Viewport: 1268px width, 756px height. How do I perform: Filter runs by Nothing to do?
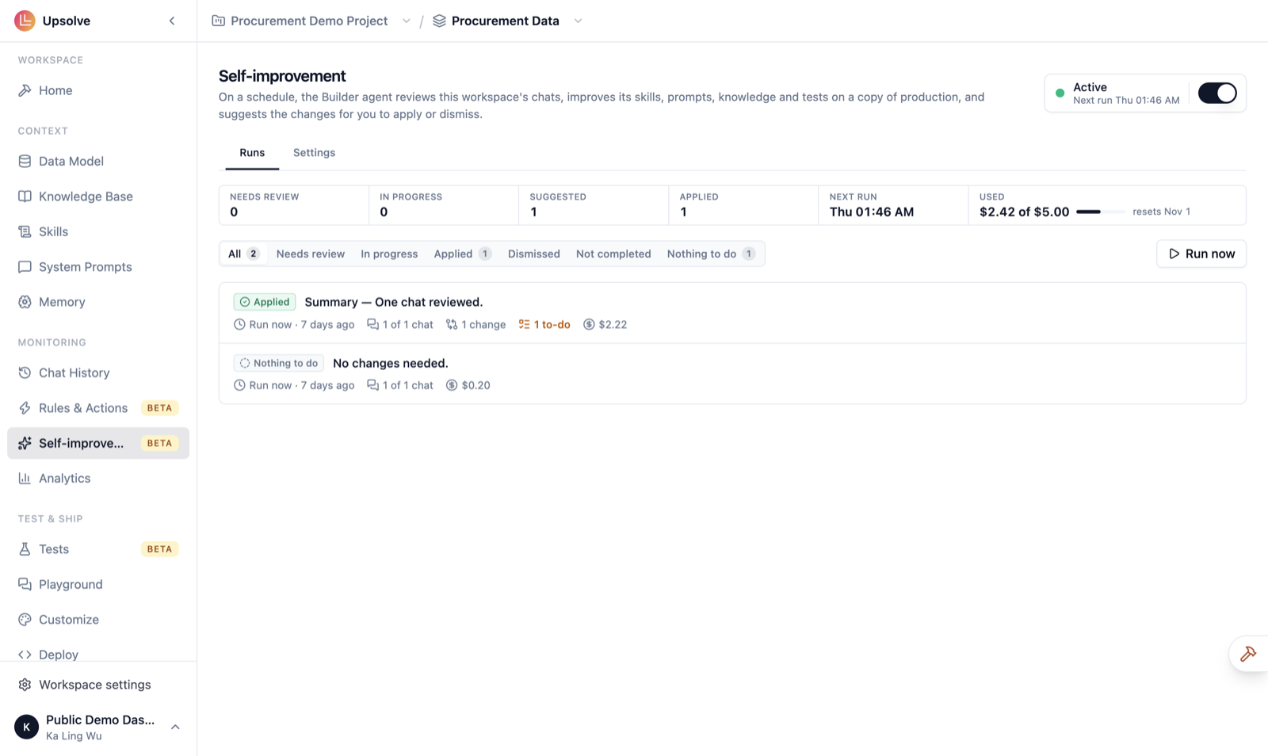click(x=711, y=254)
